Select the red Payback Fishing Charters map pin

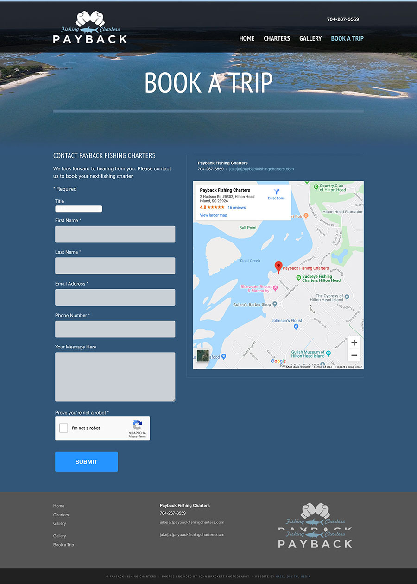point(278,267)
